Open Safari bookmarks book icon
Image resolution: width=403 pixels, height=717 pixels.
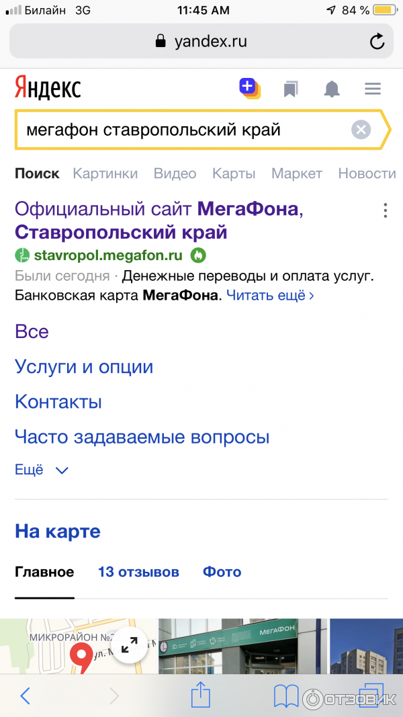click(286, 695)
